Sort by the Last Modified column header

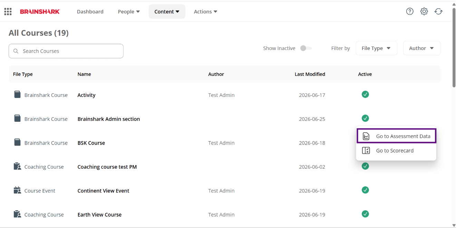click(x=310, y=74)
